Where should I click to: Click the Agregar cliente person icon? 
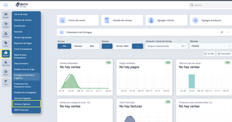coord(151,20)
